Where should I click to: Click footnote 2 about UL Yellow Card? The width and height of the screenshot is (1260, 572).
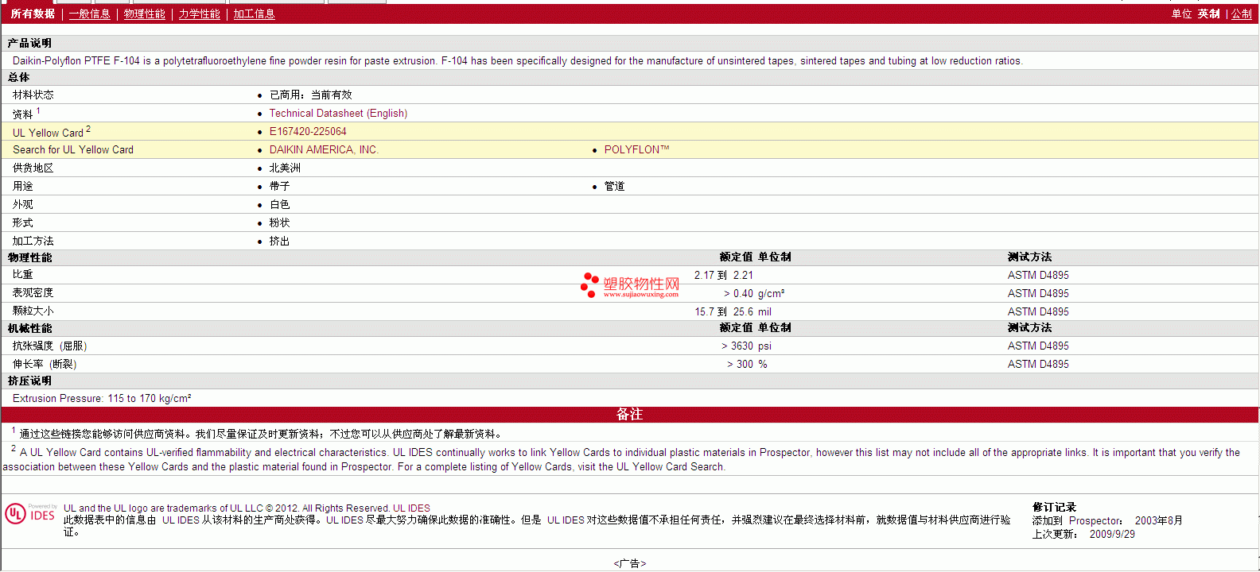(621, 459)
